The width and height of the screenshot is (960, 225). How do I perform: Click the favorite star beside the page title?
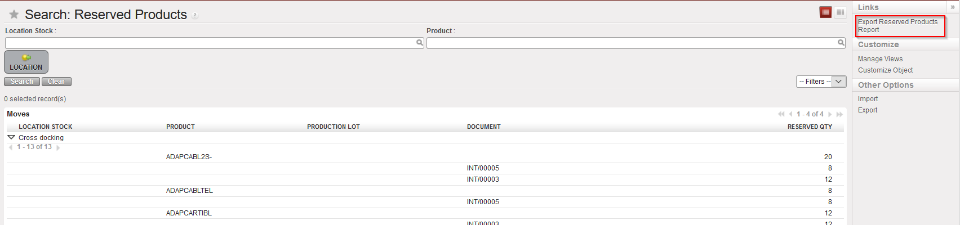[14, 15]
